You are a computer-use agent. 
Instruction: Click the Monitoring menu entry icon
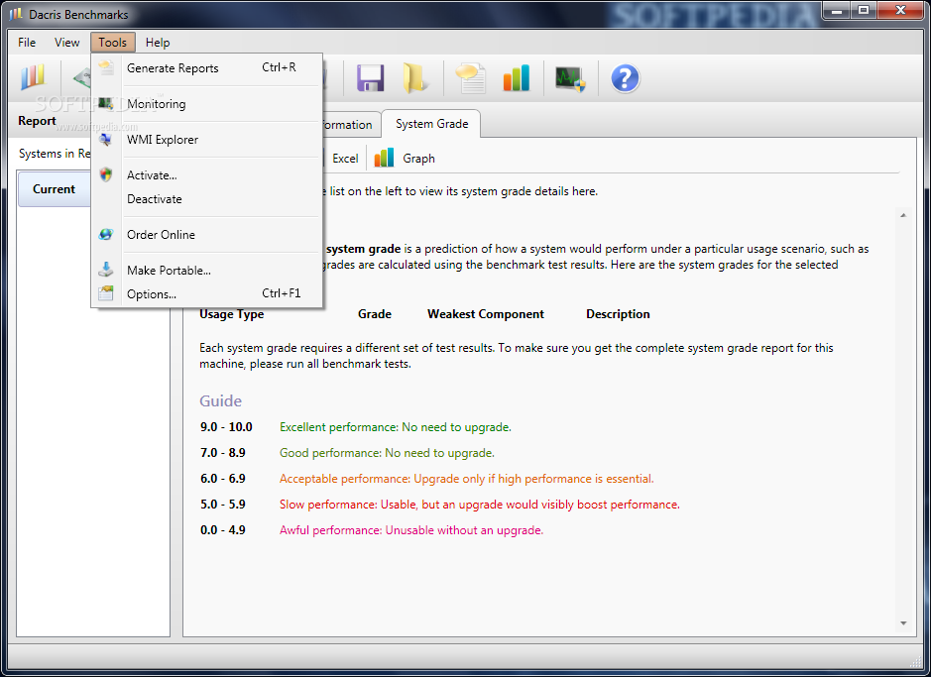coord(106,103)
